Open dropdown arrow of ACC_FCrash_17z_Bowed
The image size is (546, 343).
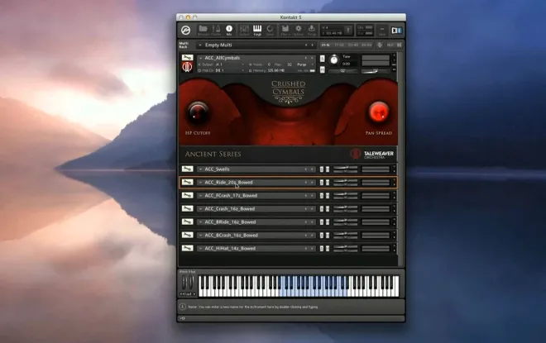(200, 196)
